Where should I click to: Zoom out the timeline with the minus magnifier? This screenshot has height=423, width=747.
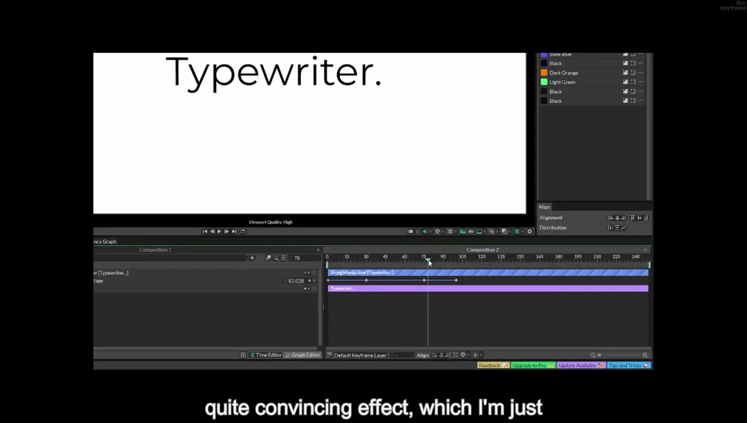pyautogui.click(x=593, y=355)
